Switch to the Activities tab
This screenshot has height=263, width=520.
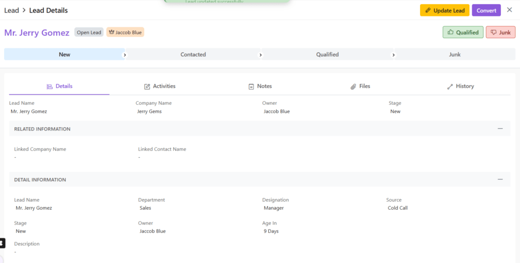tap(164, 86)
